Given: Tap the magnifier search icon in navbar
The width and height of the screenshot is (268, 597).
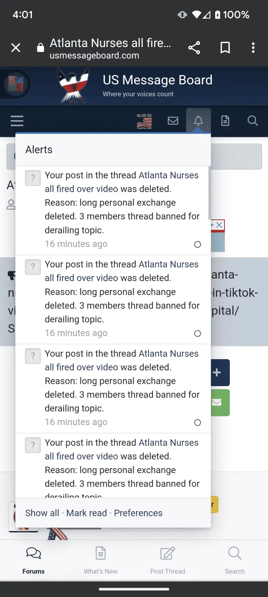Looking at the screenshot, I should point(253,121).
